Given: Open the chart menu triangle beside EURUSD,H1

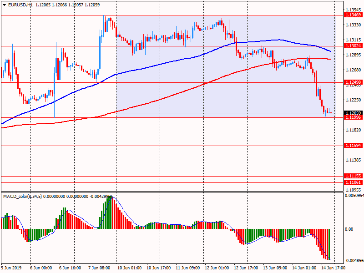Looking at the screenshot, I should pos(5,5).
